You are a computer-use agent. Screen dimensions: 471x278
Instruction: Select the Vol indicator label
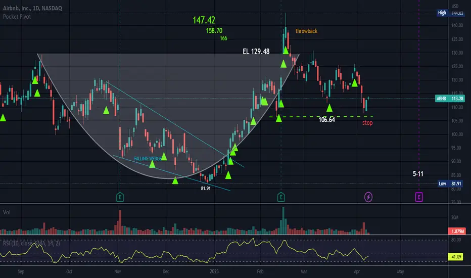(7, 212)
